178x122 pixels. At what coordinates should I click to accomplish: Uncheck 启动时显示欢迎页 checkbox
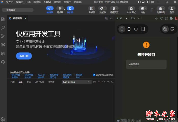tap(94, 75)
